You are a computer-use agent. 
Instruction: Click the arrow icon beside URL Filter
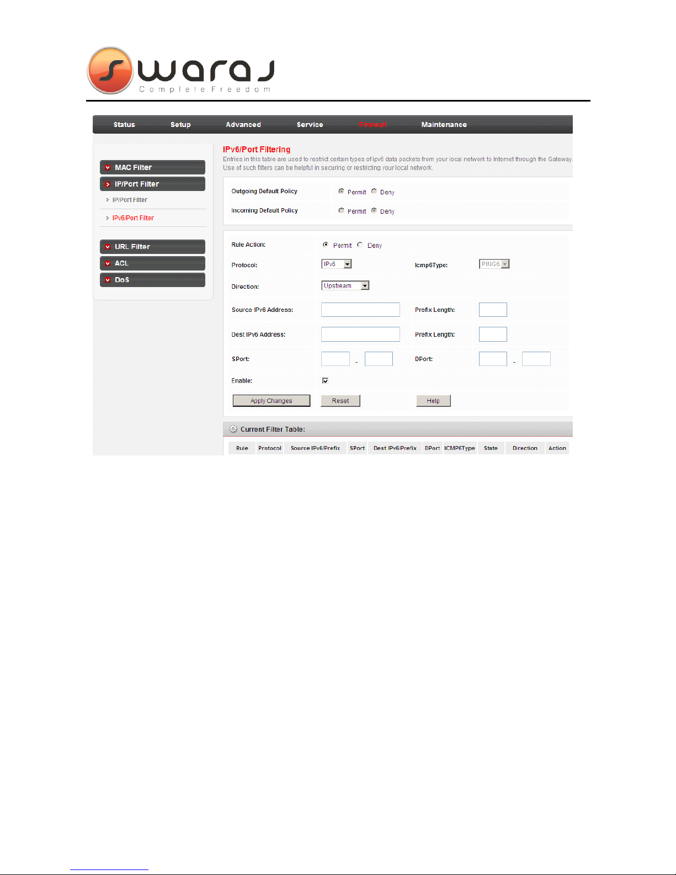pyautogui.click(x=108, y=247)
